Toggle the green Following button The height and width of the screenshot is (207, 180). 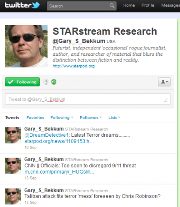pos(22,82)
